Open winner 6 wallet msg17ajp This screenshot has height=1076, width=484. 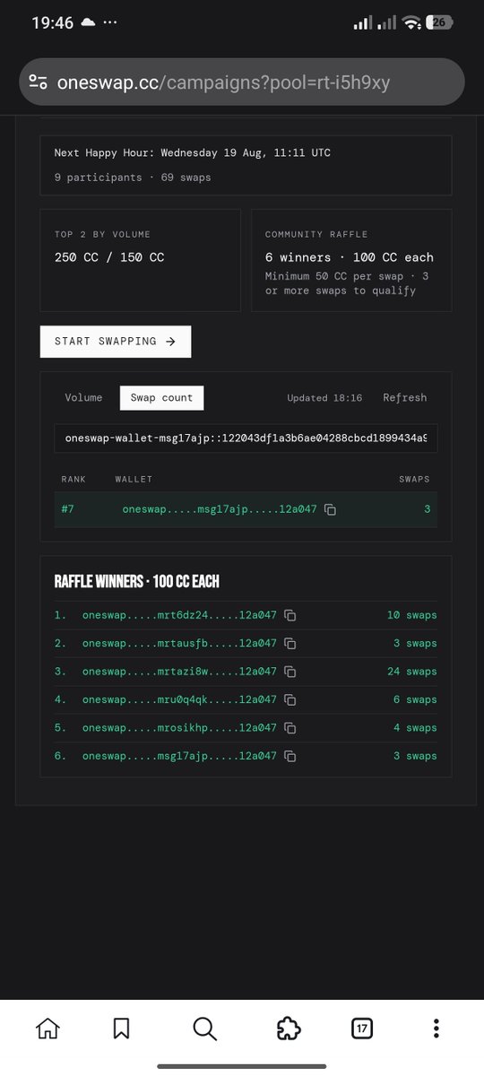(x=179, y=757)
